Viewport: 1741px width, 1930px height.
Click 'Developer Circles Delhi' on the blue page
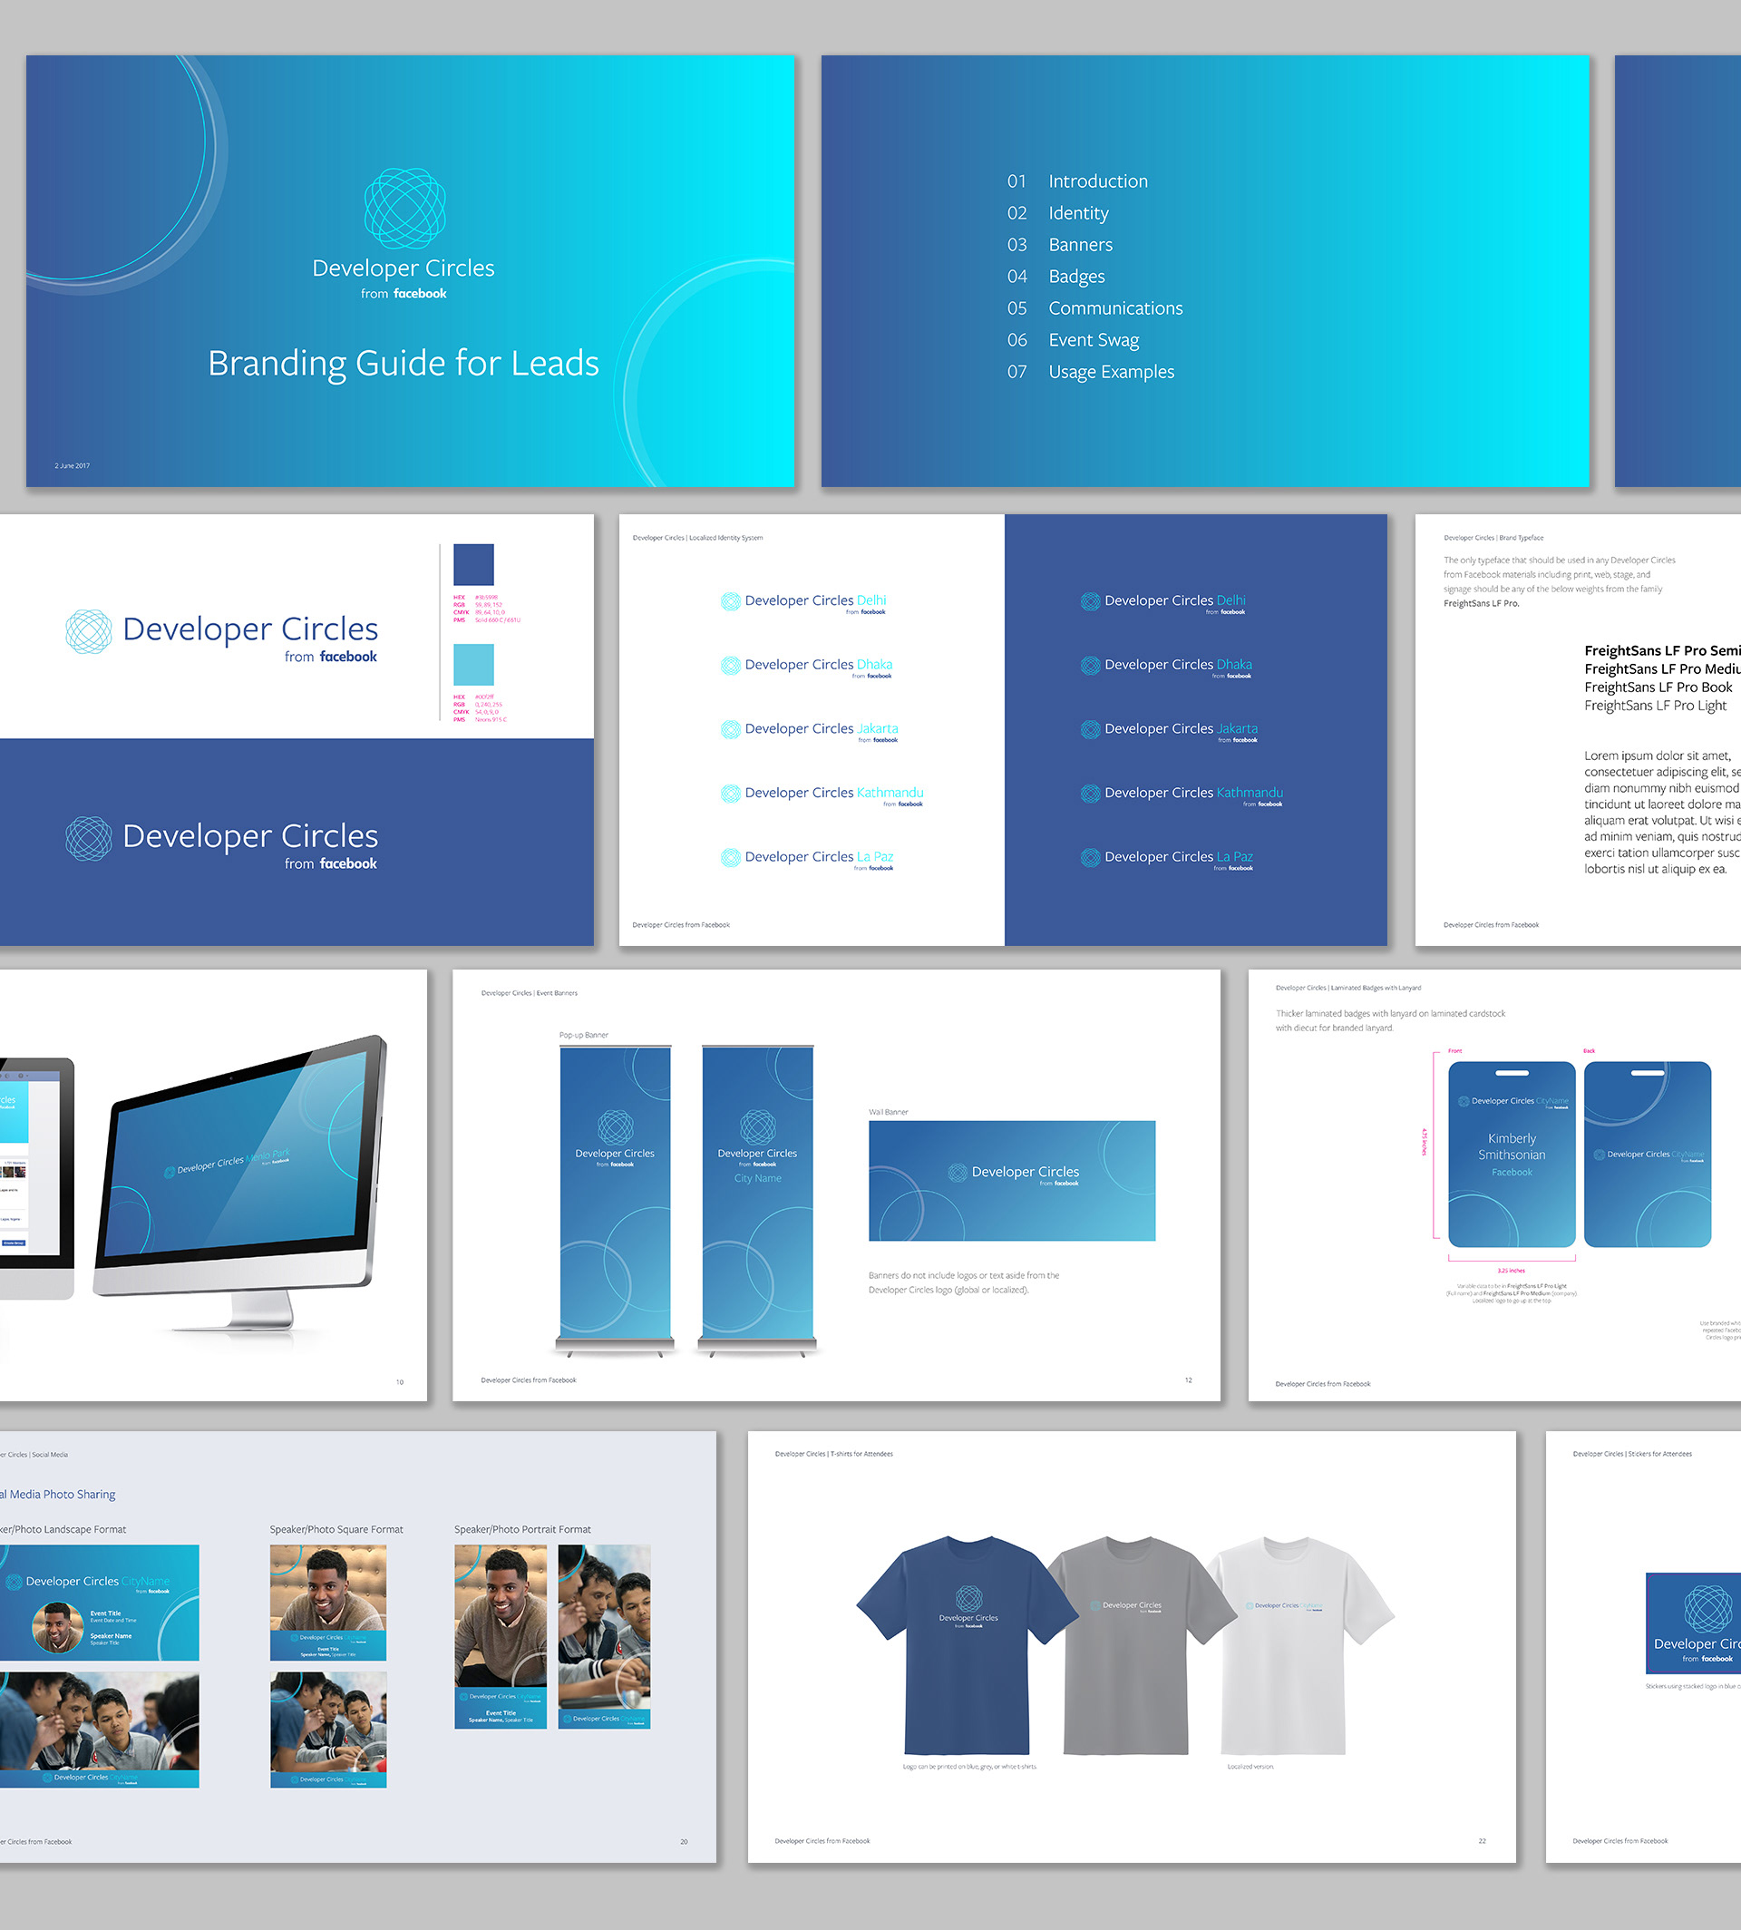1163,602
